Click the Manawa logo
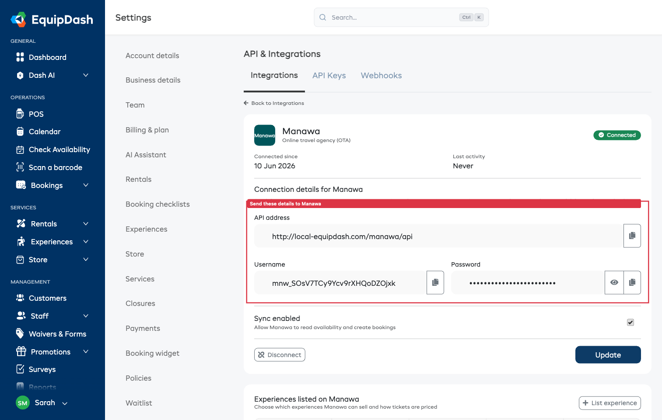Screen dimensions: 662x420 tap(265, 135)
